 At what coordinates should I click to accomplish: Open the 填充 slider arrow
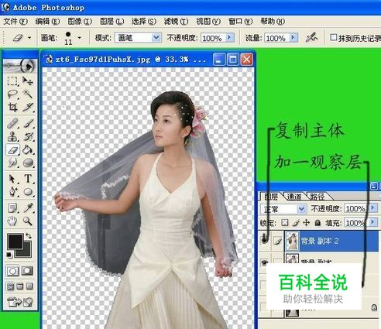(x=372, y=222)
